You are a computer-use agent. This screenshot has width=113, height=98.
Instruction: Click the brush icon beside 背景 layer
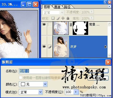[50, 47]
